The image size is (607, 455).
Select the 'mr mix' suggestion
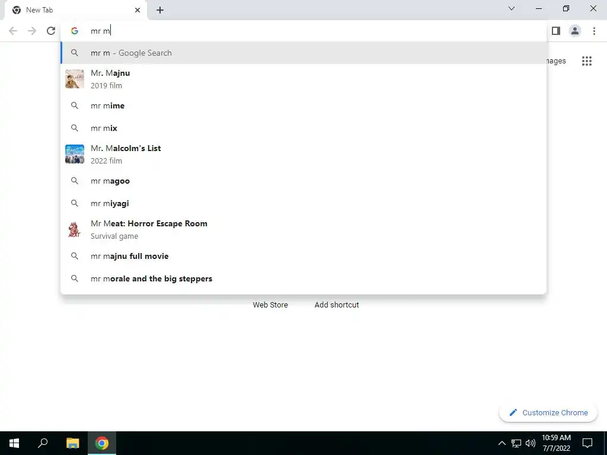tap(303, 128)
